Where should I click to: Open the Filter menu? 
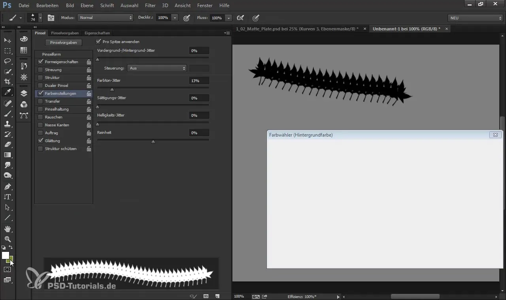click(x=150, y=6)
